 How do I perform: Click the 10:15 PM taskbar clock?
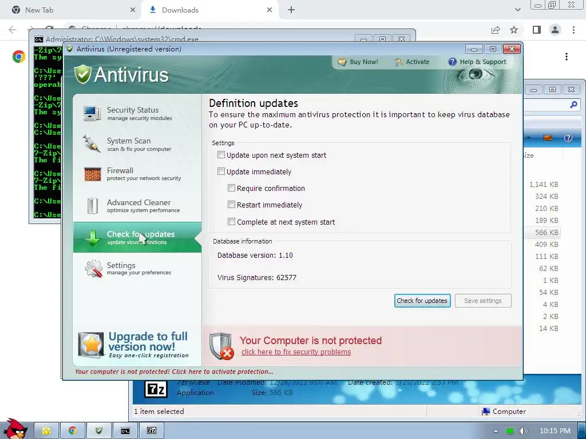click(555, 431)
